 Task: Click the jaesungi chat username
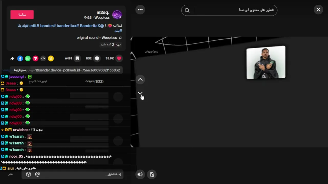coord(16,77)
